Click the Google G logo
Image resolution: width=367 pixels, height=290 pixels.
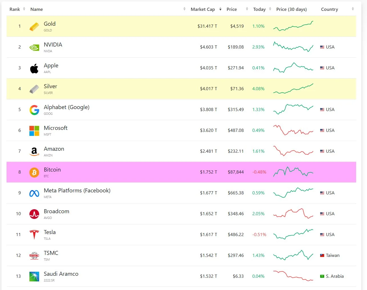[34, 110]
